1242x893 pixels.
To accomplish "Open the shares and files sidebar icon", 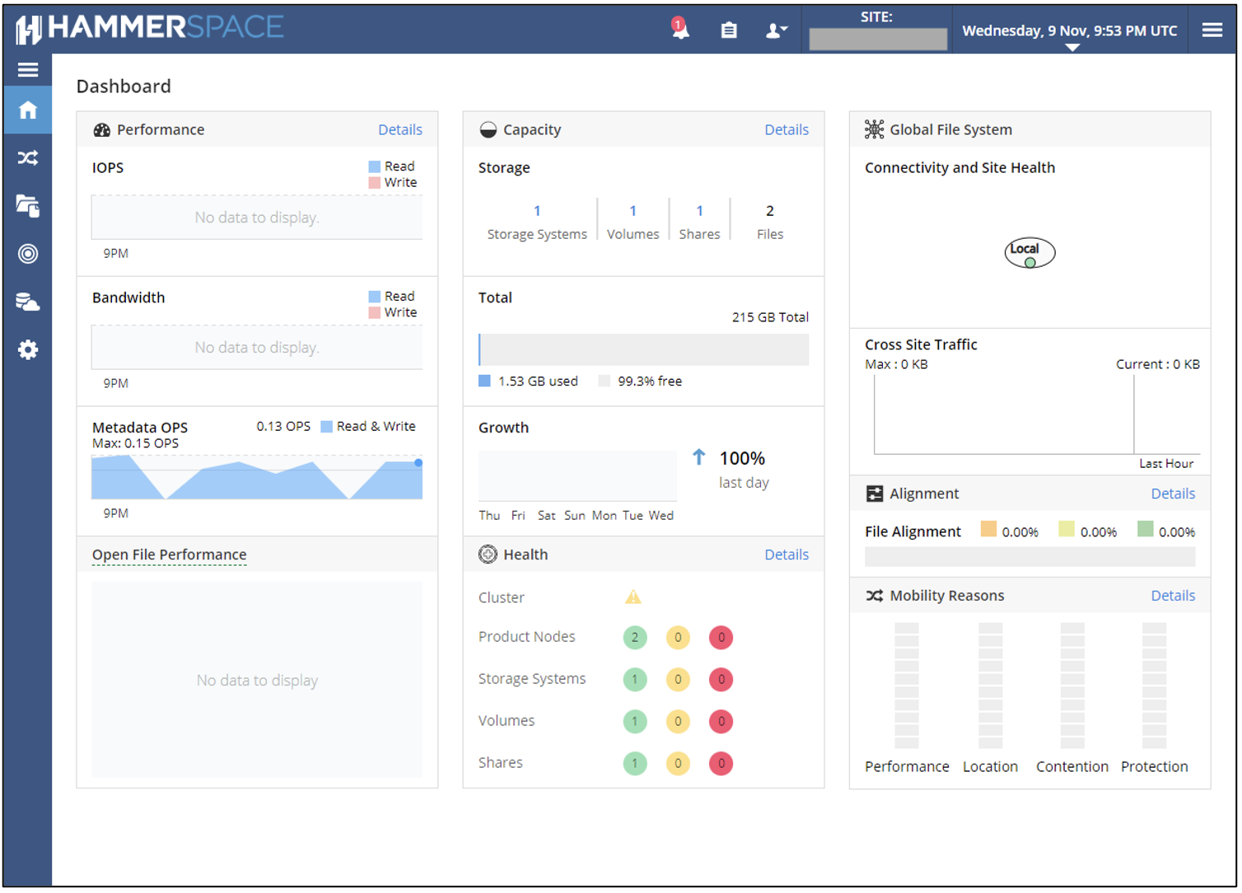I will point(28,205).
